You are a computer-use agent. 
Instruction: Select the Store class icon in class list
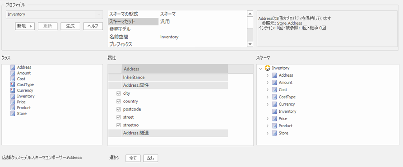point(13,114)
